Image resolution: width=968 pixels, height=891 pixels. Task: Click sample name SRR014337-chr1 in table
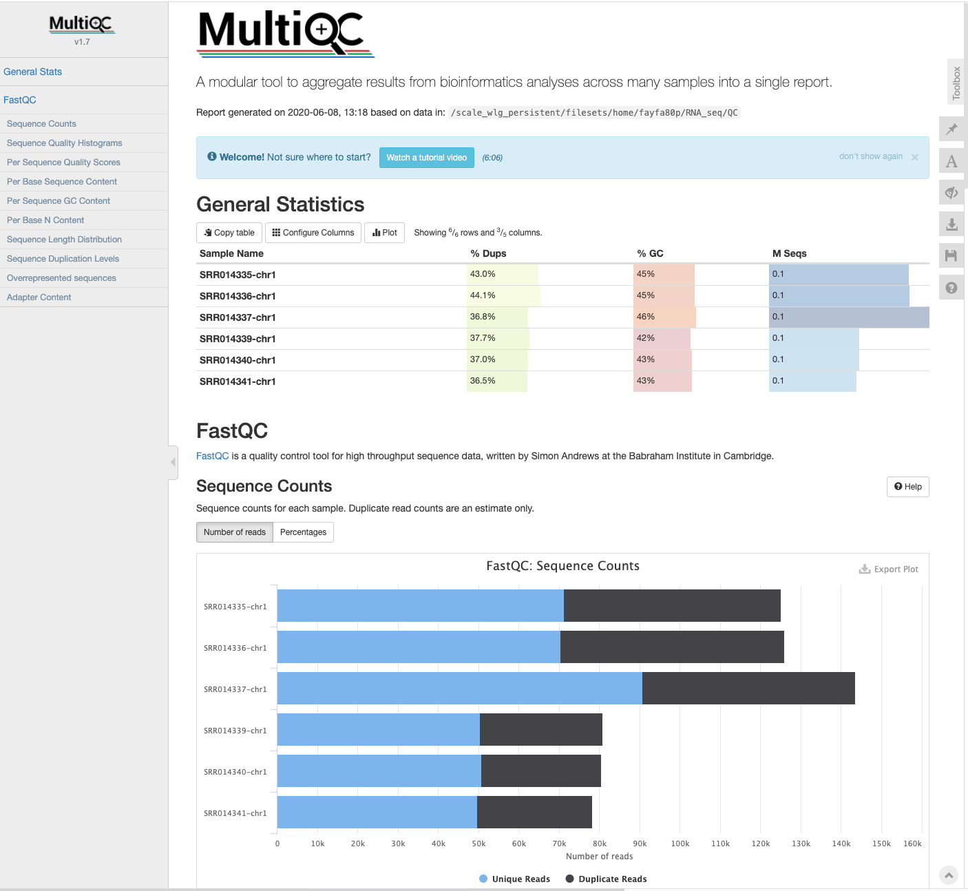point(238,317)
